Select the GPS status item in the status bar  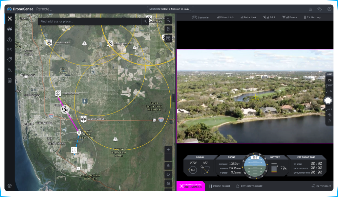(269, 17)
